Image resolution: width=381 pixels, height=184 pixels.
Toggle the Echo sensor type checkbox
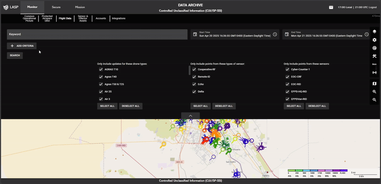click(x=194, y=84)
